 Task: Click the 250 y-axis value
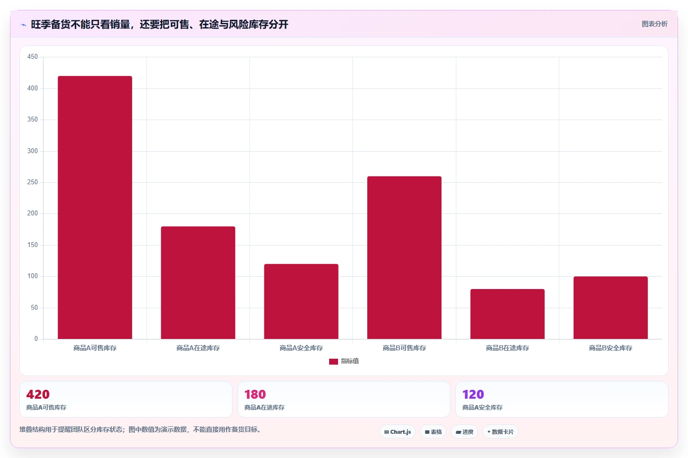click(33, 182)
